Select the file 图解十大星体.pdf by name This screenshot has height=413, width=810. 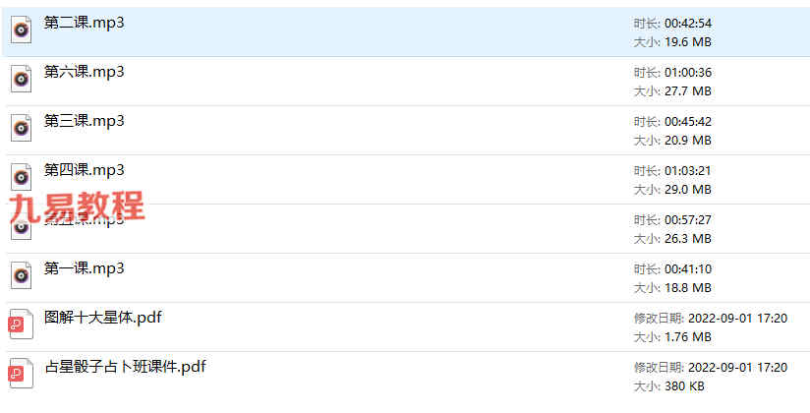pos(103,318)
